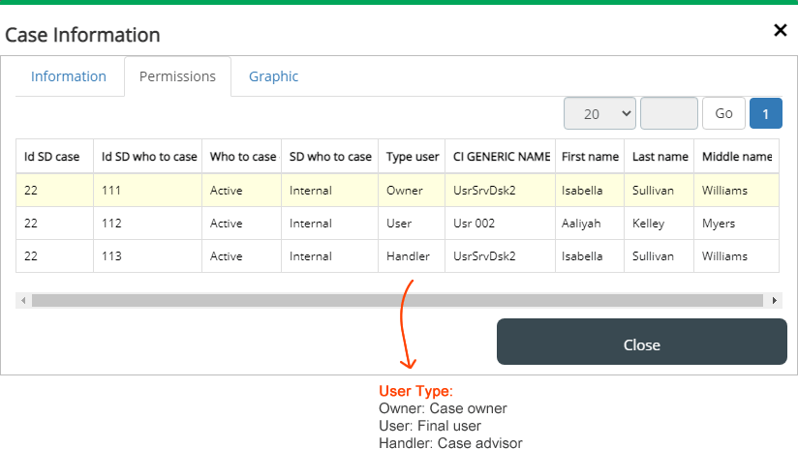Switch to the Information tab
Screen dimensions: 798x449
69,76
